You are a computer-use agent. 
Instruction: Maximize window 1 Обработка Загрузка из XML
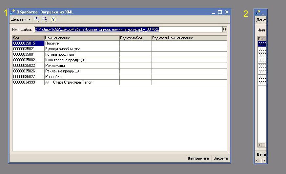[x=220, y=12]
